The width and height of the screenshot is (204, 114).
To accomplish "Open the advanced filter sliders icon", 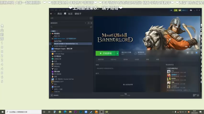I will pos(91,27).
